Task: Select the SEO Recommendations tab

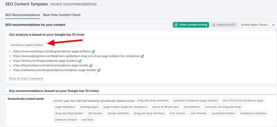Action: click(23, 15)
